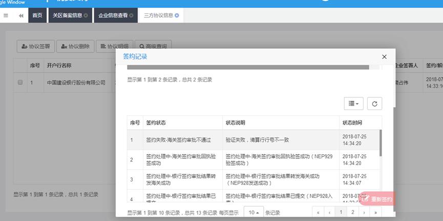This screenshot has width=443, height=221.
Task: Click the 重新签约 button
Action: point(377,199)
